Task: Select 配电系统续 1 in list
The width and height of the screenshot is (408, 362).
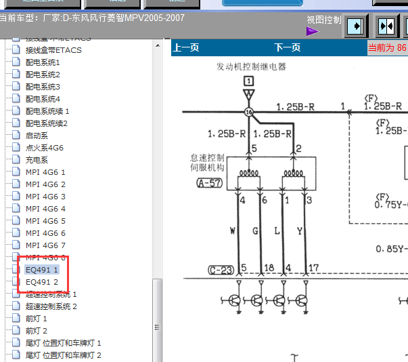Action: (x=47, y=111)
